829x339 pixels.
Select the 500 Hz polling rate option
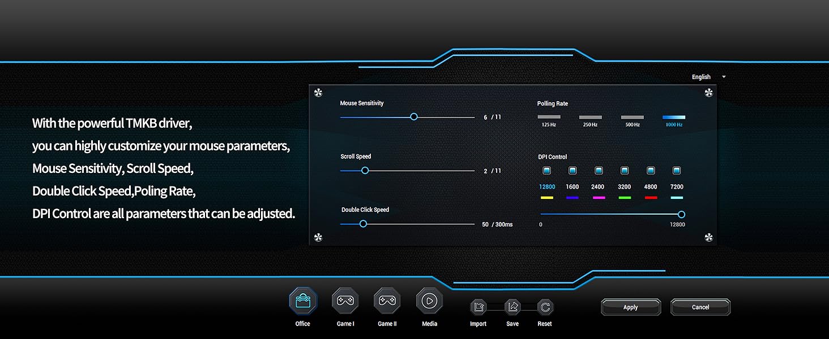tap(632, 117)
